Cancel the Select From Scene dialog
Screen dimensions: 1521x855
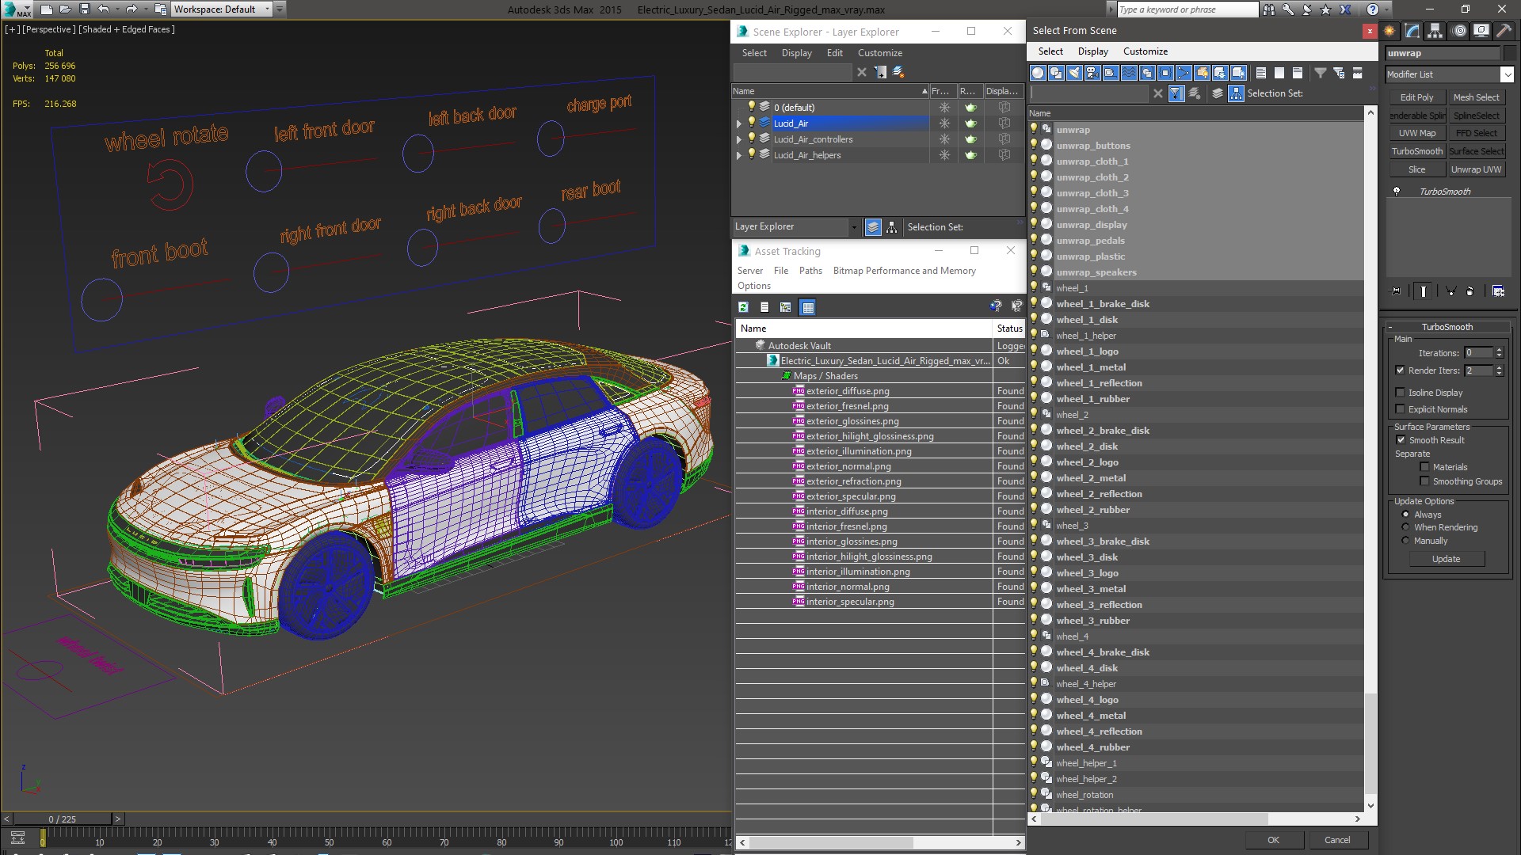point(1337,840)
